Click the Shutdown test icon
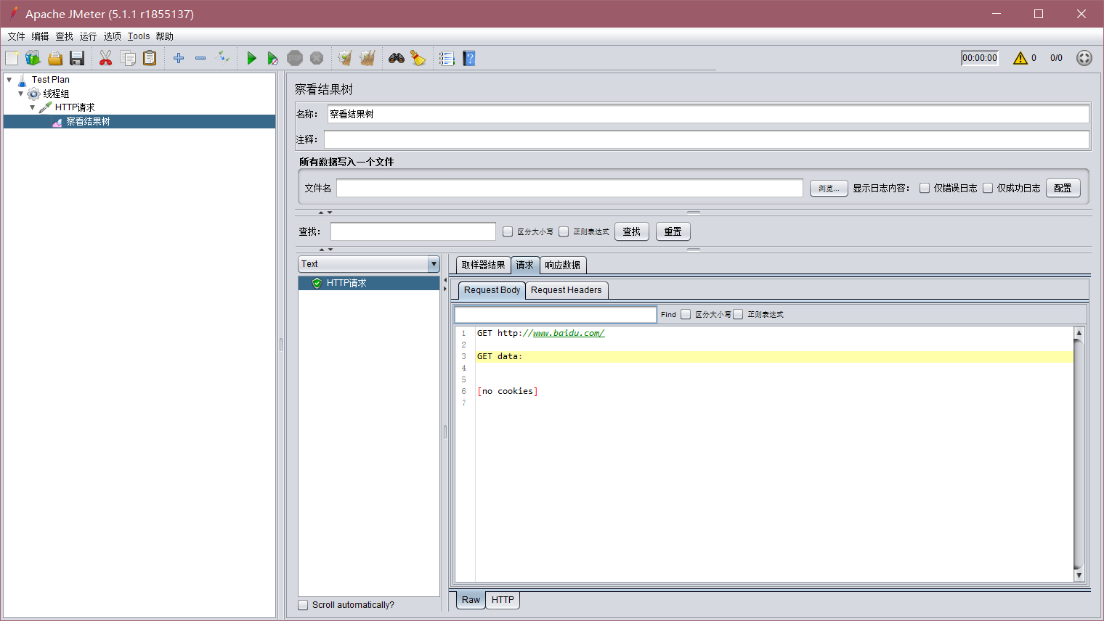This screenshot has width=1104, height=621. (x=317, y=58)
